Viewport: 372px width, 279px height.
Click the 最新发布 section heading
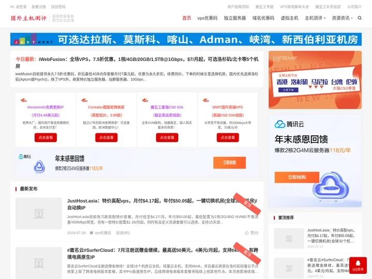pyautogui.click(x=28, y=189)
